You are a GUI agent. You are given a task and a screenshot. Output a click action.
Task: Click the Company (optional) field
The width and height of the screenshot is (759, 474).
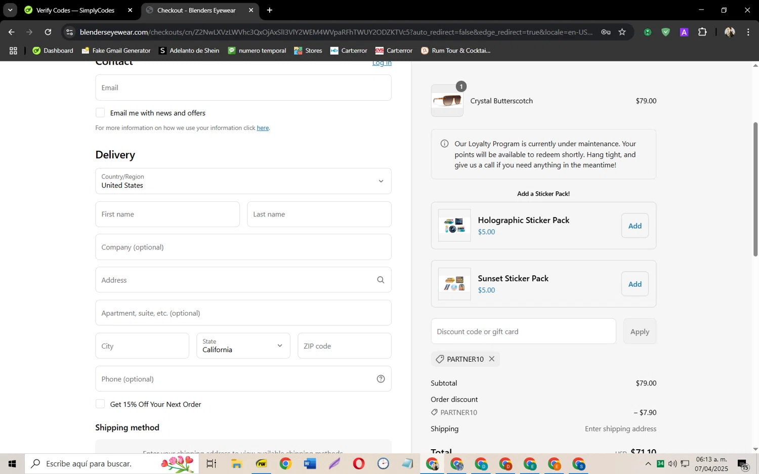point(243,247)
